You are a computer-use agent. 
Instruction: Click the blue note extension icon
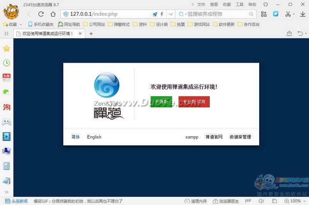click(x=275, y=14)
